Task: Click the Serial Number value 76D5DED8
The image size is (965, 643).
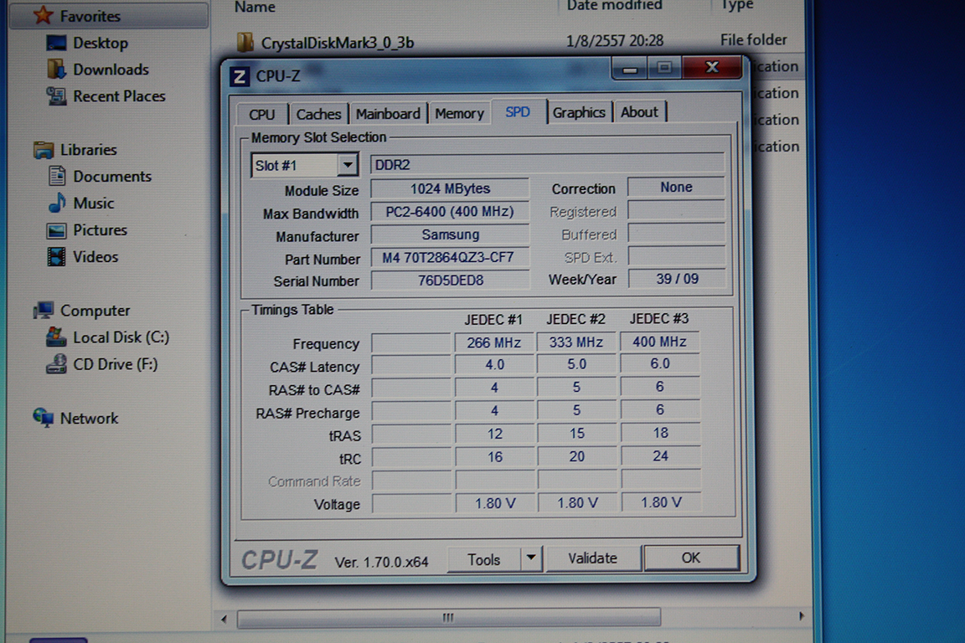Action: click(450, 280)
